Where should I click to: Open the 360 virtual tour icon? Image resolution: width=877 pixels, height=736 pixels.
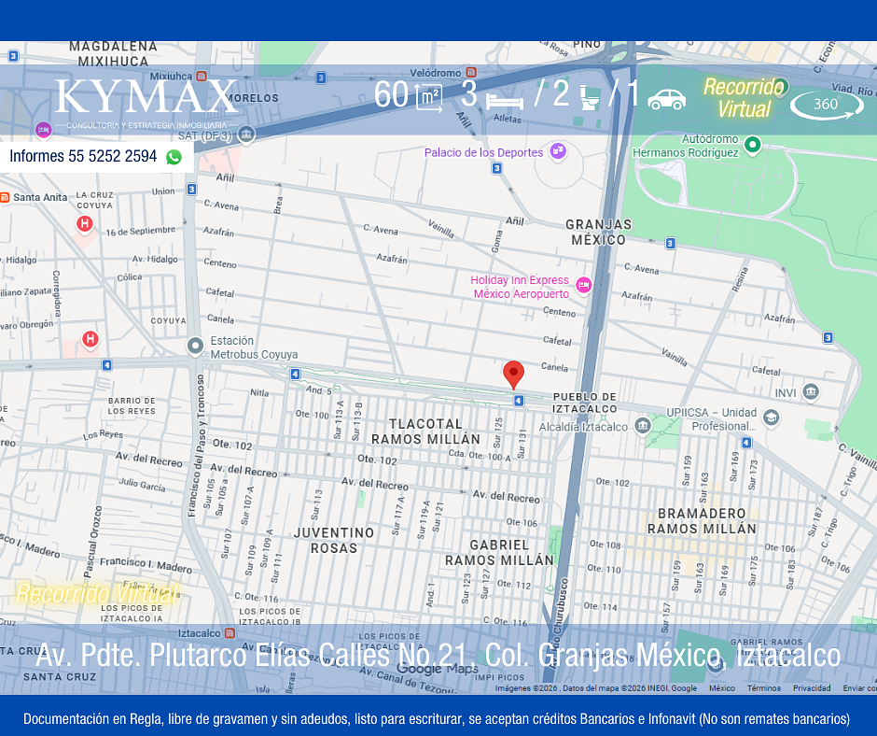tap(827, 105)
